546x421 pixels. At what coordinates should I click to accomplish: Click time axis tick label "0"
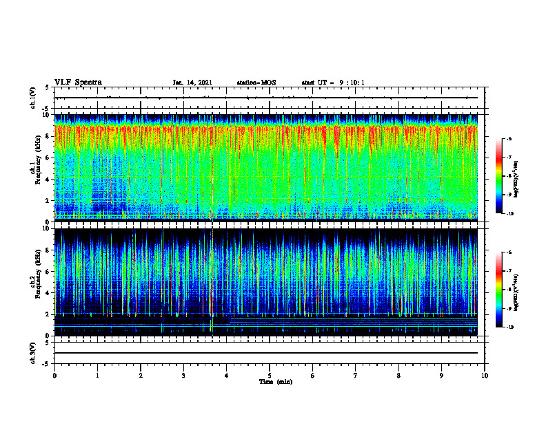(54, 376)
